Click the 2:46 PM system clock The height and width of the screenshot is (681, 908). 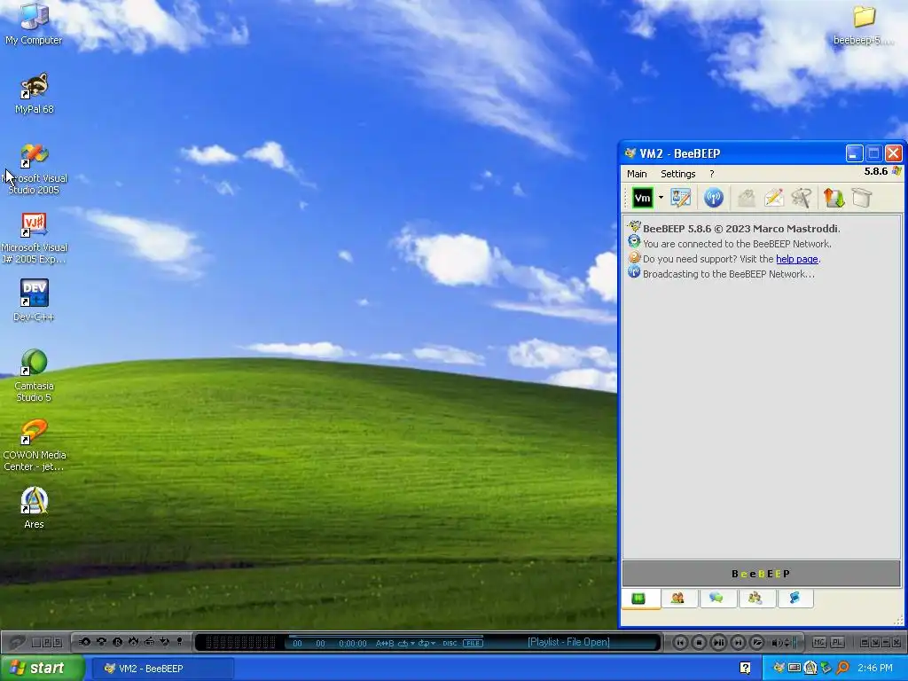875,669
